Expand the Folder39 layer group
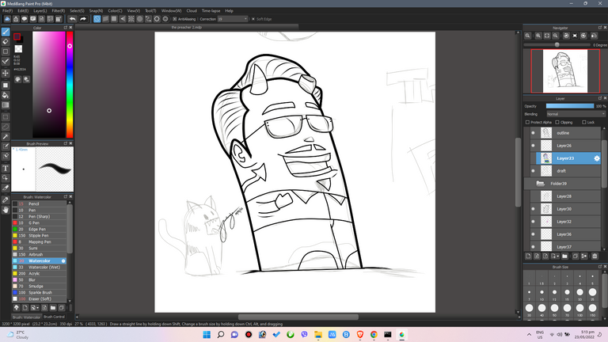This screenshot has height=342, width=608. click(540, 184)
